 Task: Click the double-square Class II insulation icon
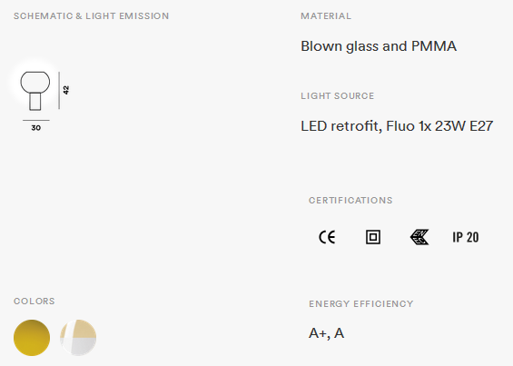pos(373,237)
